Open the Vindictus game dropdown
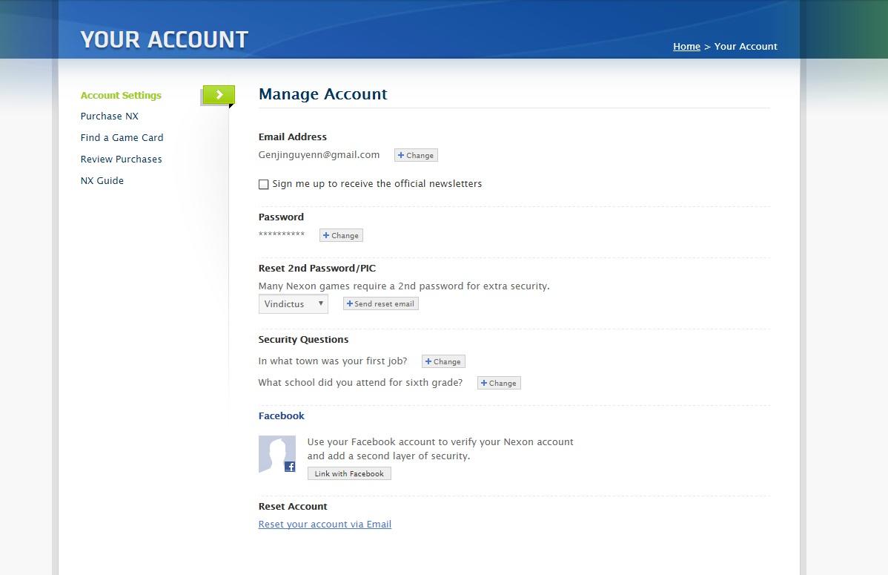This screenshot has height=575, width=888. (x=294, y=304)
